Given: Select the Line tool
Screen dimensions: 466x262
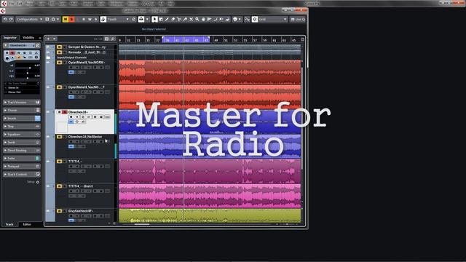Looking at the screenshot, I should [216, 20].
